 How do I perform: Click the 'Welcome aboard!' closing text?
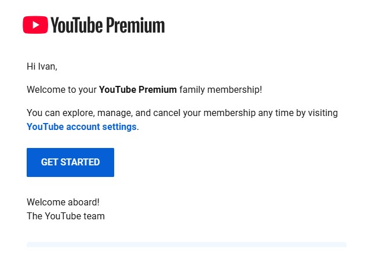(x=63, y=202)
